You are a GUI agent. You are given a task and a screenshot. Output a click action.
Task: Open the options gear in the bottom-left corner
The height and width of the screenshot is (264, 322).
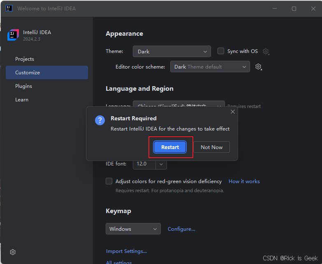13,252
